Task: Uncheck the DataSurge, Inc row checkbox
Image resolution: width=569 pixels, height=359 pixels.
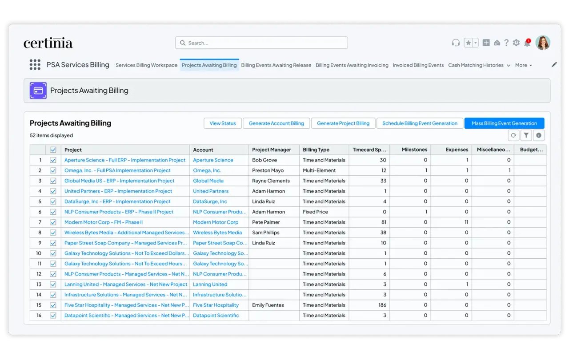Action: coord(53,201)
